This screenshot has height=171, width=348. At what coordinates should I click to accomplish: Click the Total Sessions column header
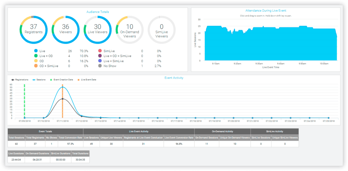click(16, 138)
